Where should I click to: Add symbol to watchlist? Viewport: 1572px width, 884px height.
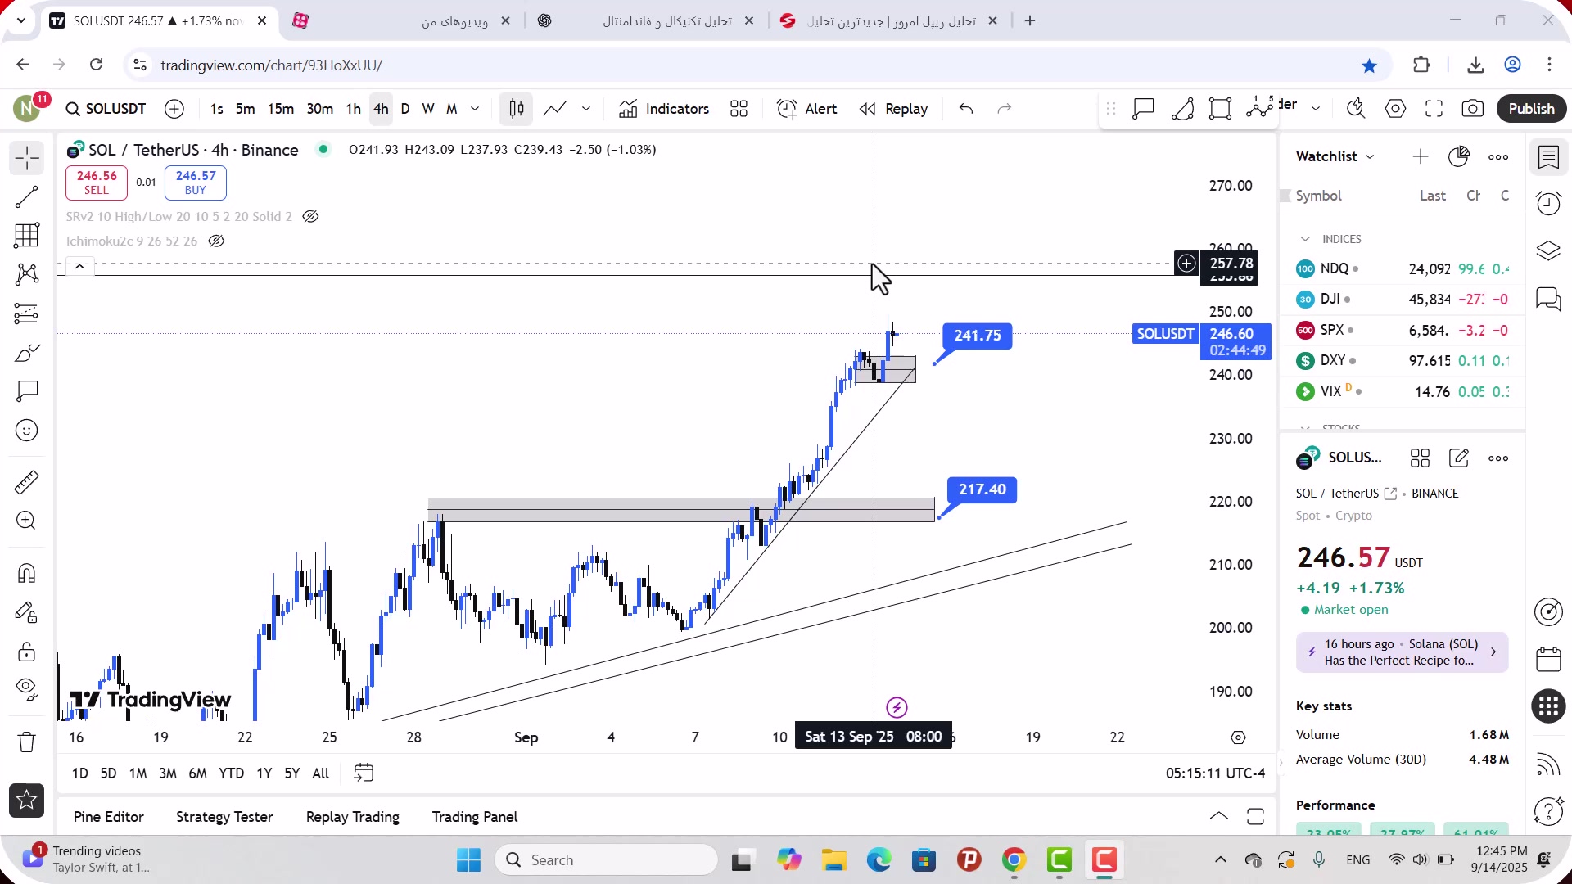[x=1420, y=156]
